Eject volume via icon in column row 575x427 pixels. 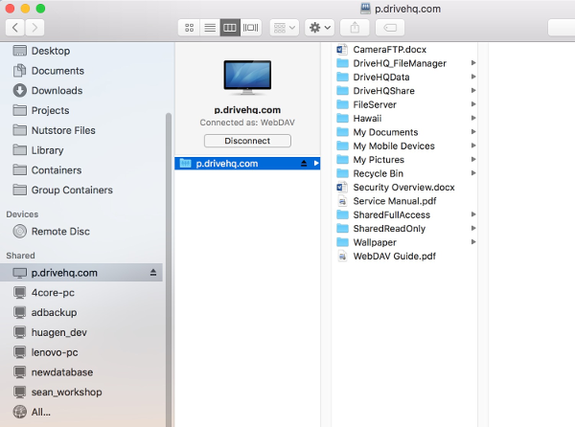pyautogui.click(x=304, y=164)
